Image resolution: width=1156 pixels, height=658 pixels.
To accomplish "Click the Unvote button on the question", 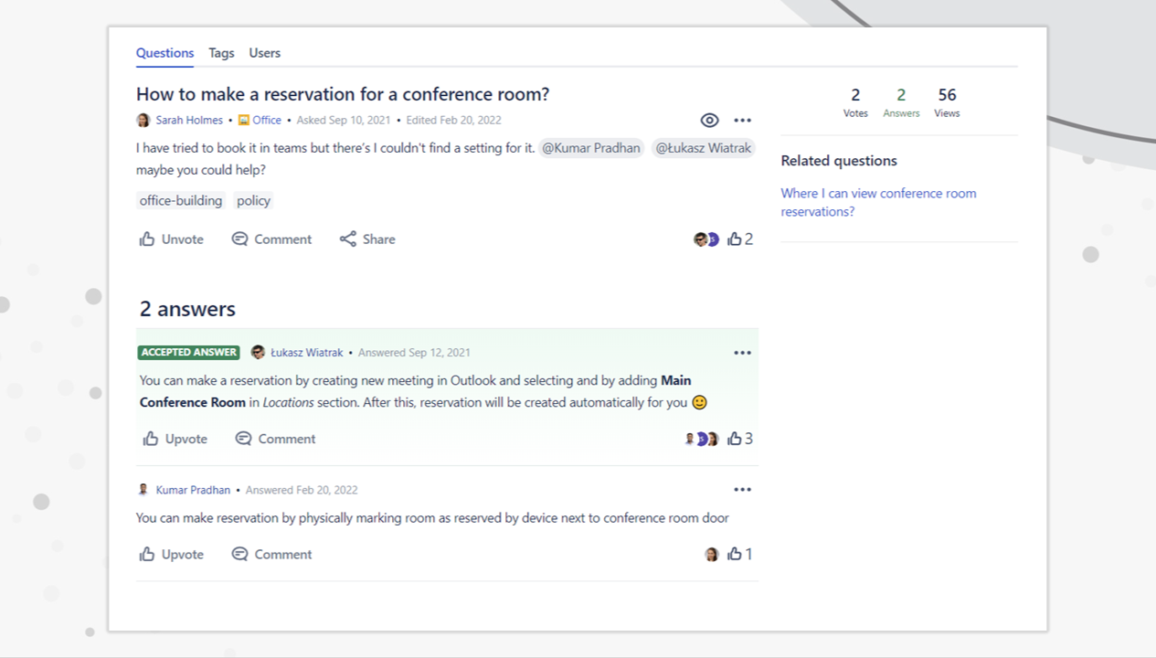I will click(171, 239).
